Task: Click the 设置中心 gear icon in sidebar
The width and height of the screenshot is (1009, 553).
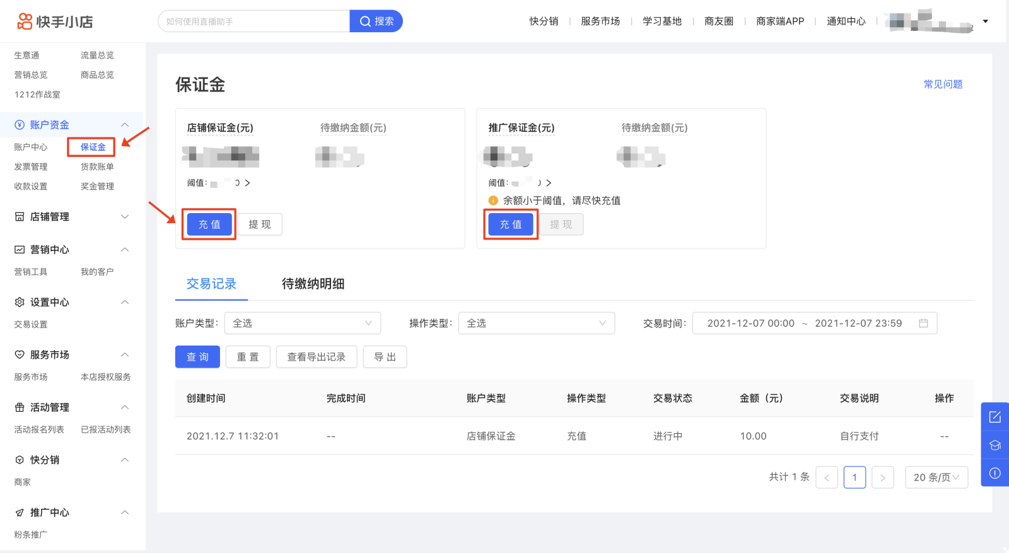Action: (20, 302)
